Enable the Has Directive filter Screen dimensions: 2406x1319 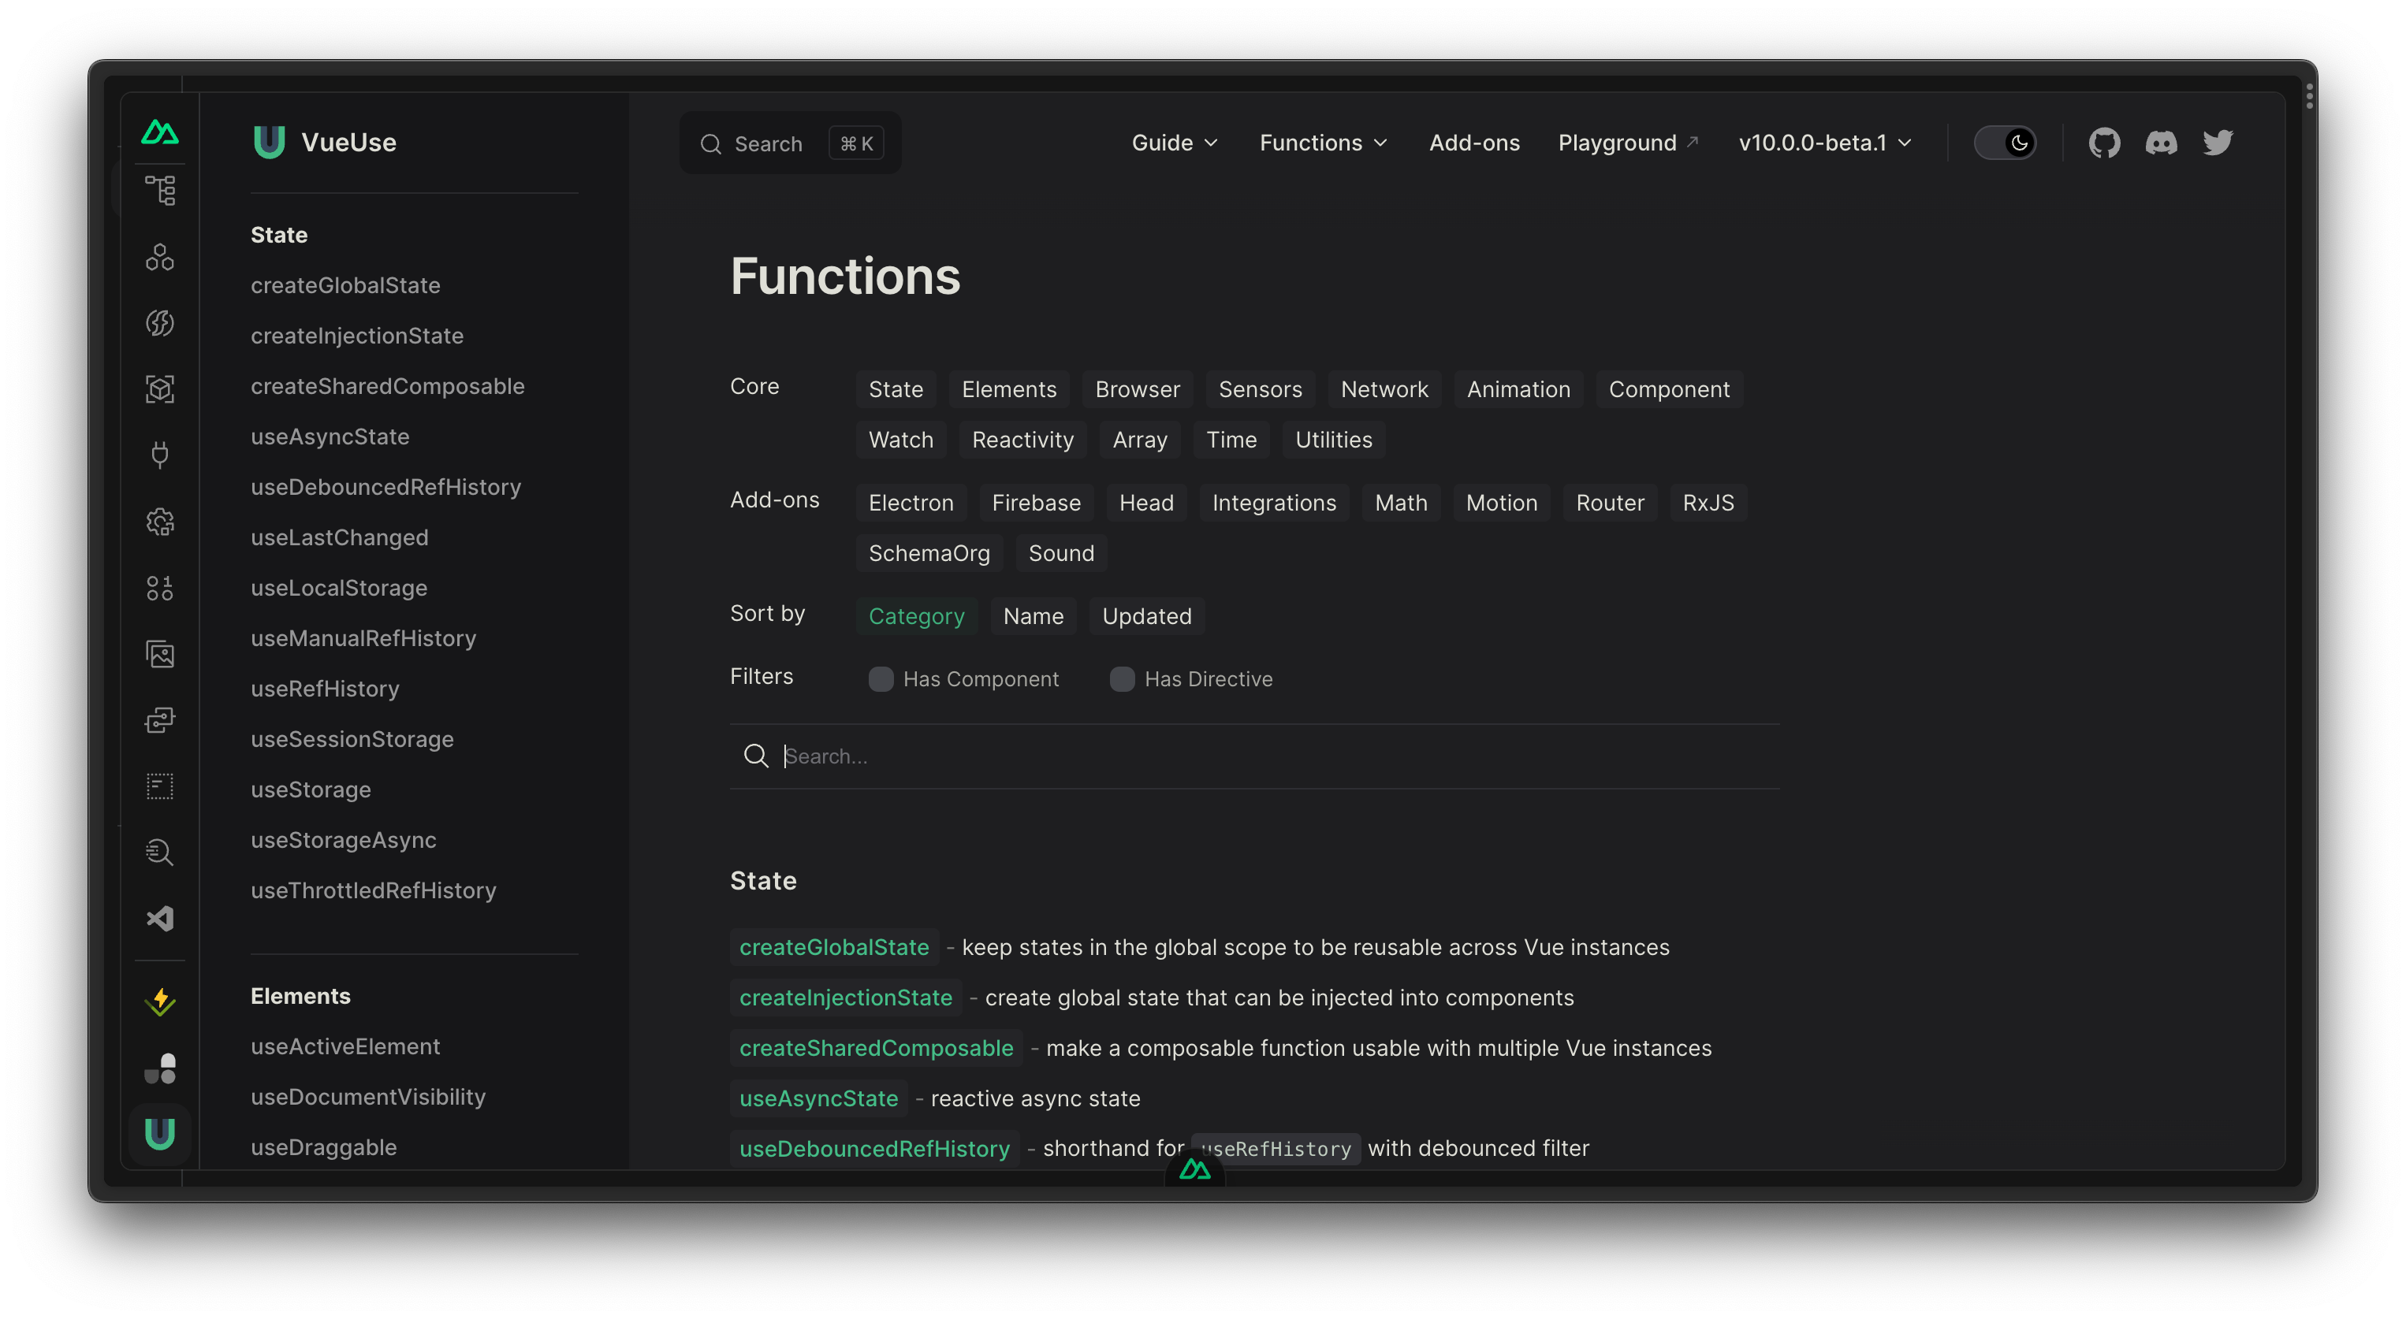[1122, 678]
